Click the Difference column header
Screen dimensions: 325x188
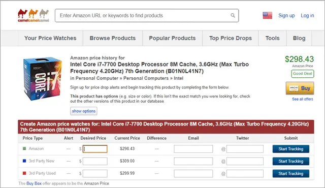[157, 138]
